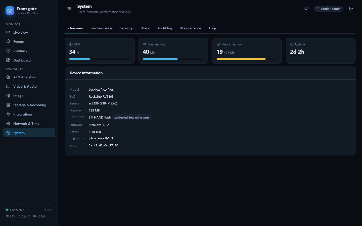The width and height of the screenshot is (362, 226).
Task: Open Video & Audio settings
Action: [x=29, y=86]
